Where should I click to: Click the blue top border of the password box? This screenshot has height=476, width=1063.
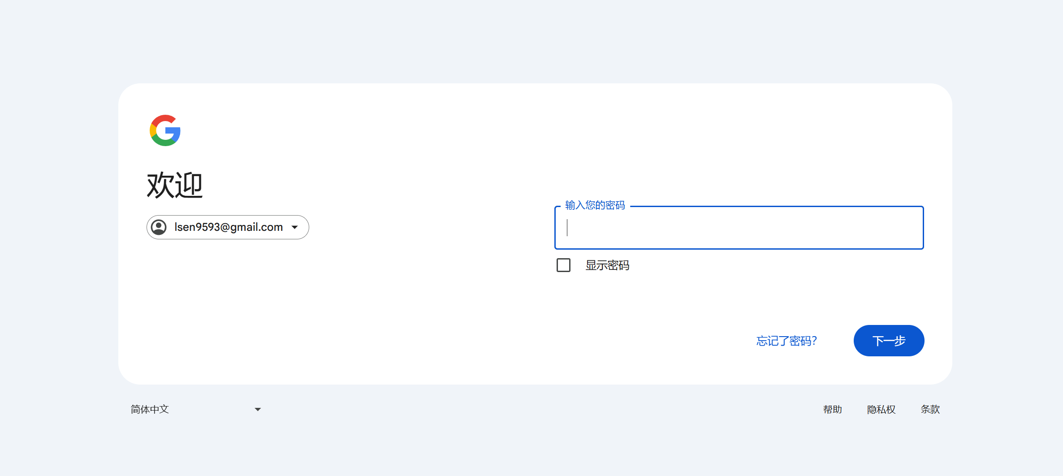pos(775,207)
